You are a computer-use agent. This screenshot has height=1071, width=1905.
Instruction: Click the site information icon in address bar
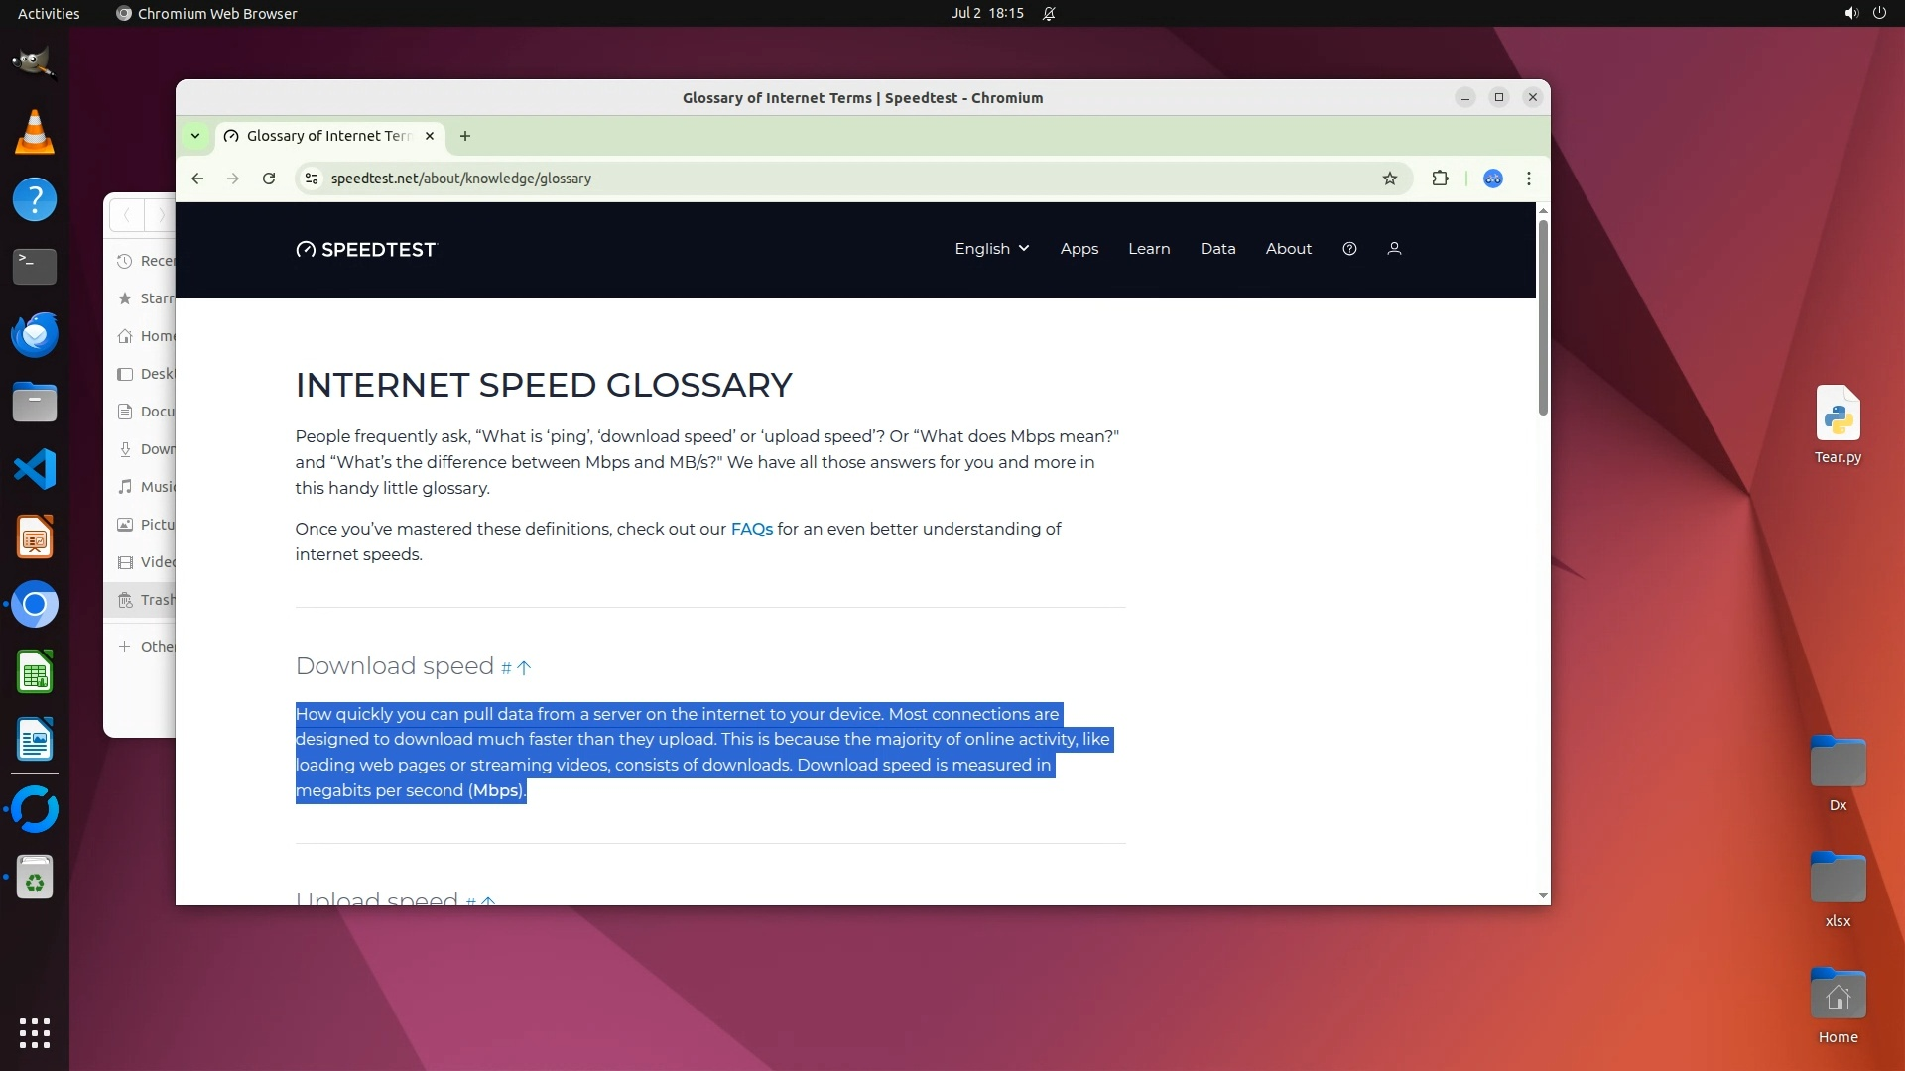[312, 178]
